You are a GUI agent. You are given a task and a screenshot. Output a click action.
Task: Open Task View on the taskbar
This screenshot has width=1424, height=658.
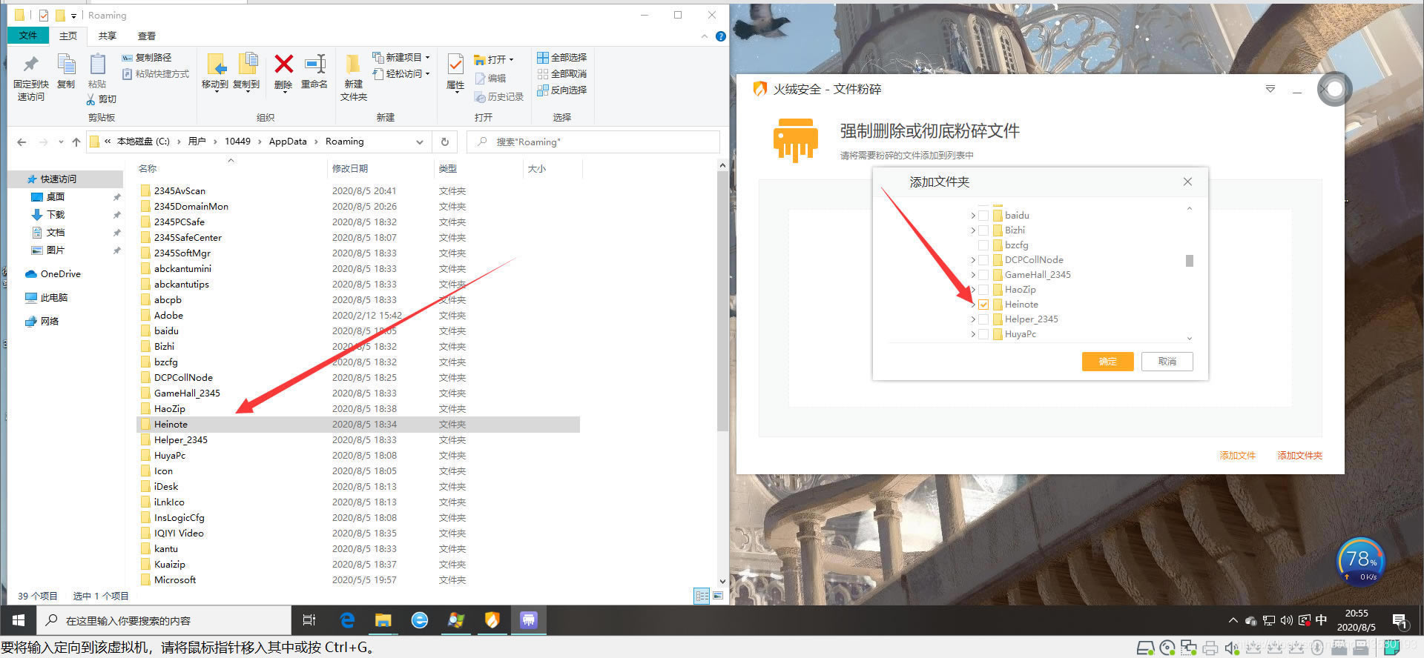point(309,620)
